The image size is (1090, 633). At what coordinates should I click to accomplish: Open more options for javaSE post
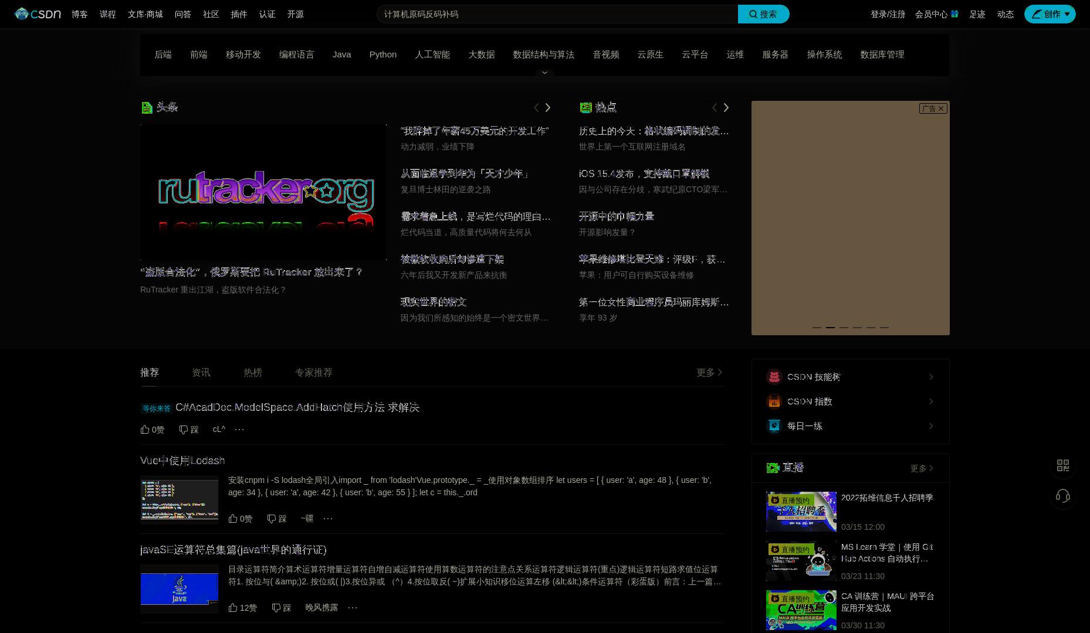point(353,608)
